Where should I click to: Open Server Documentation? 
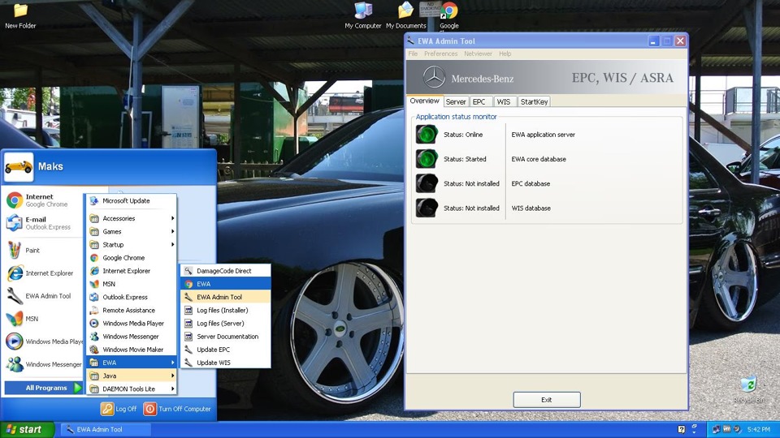point(226,336)
